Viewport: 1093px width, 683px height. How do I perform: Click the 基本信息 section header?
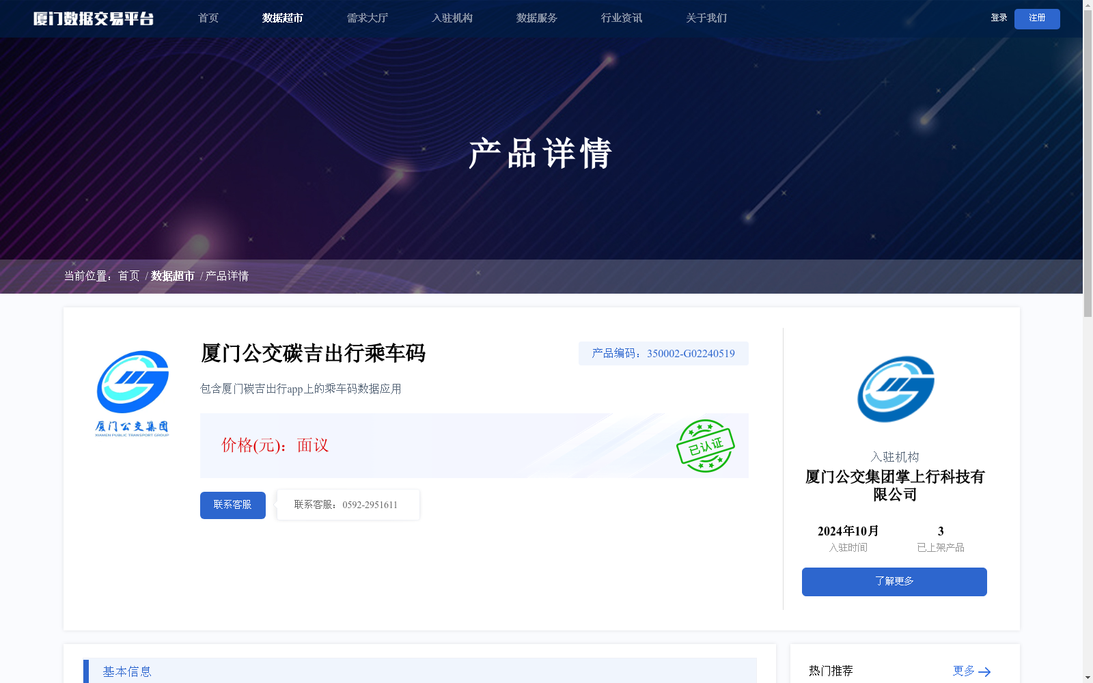coord(420,671)
